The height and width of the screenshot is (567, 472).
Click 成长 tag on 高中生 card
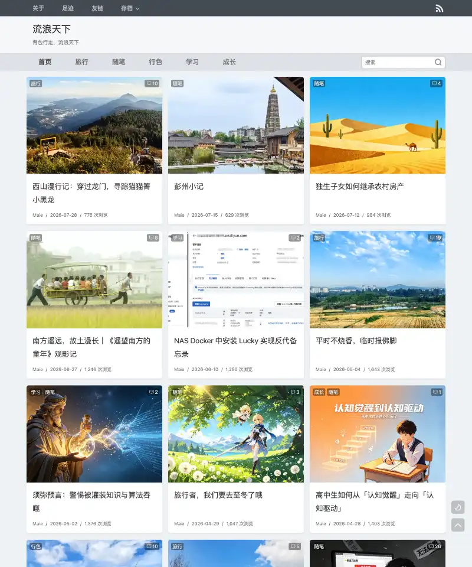319,392
